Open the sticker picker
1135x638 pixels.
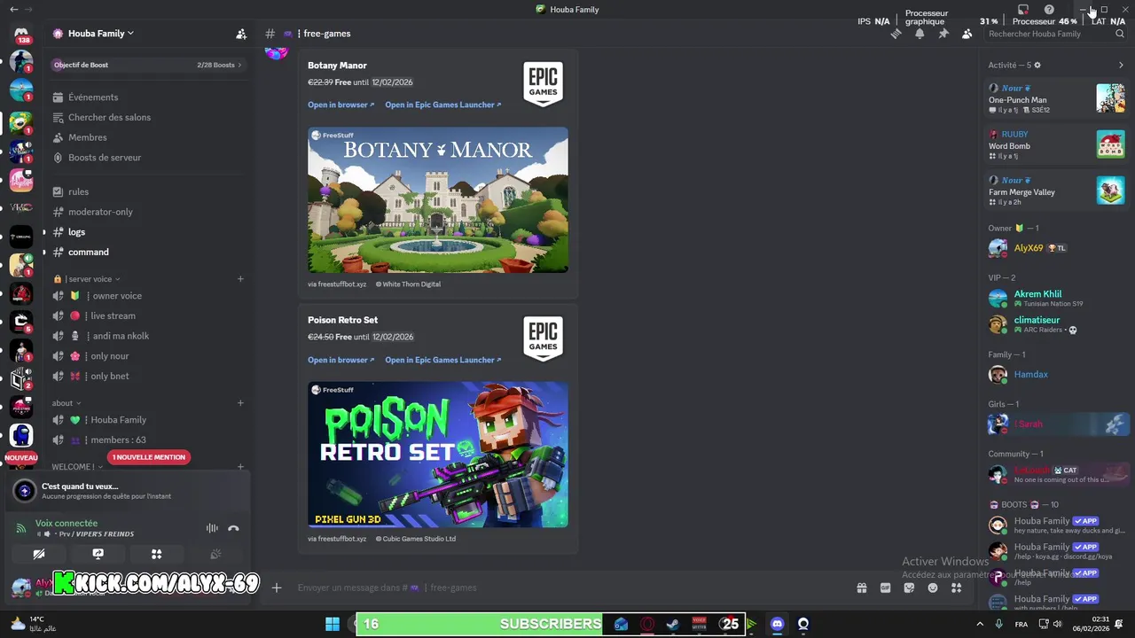(909, 587)
